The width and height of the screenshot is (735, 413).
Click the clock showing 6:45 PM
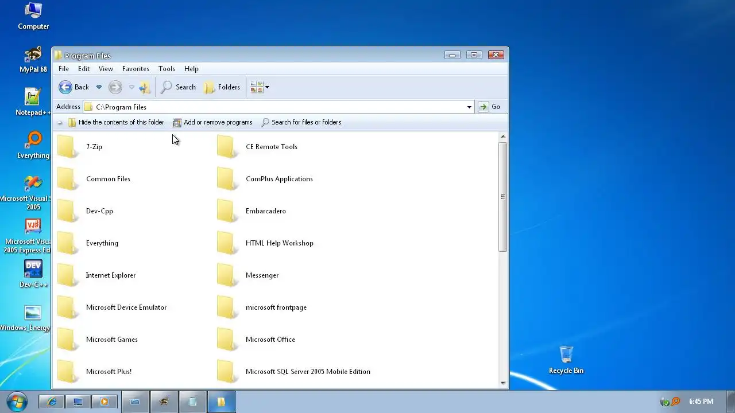click(701, 402)
